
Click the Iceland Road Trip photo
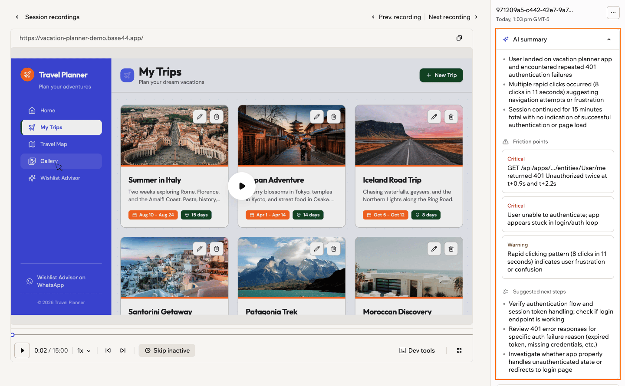click(x=409, y=135)
